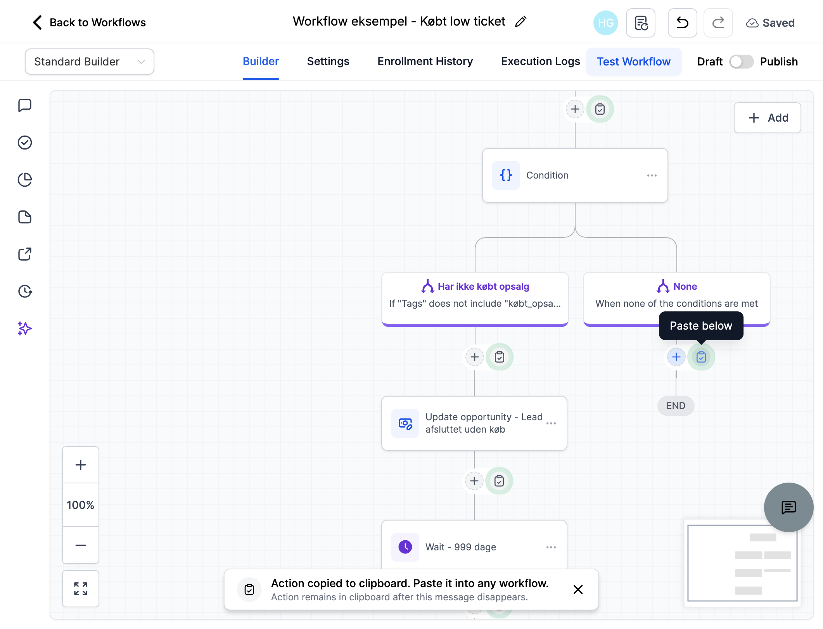
Task: Paste action under Har ikke købt opsalg
Action: click(500, 357)
